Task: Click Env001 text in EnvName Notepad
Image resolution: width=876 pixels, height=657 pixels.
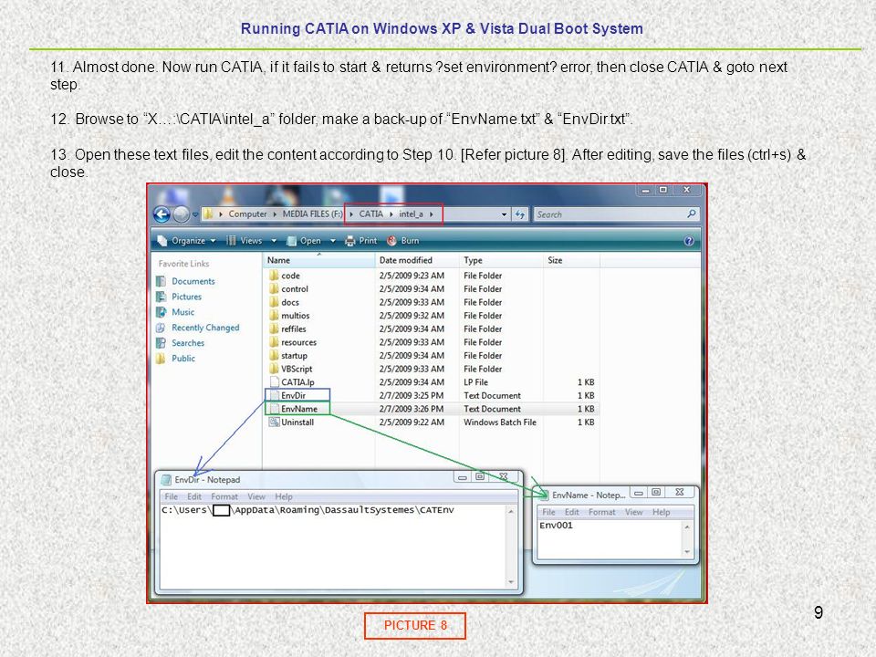Action: pos(556,526)
